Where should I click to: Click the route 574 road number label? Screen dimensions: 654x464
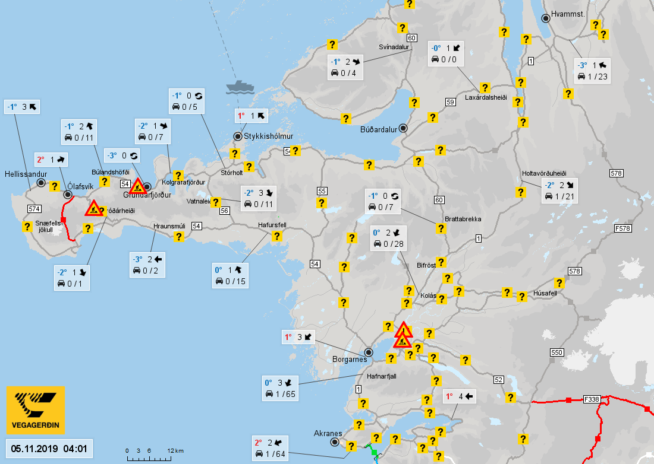point(34,209)
